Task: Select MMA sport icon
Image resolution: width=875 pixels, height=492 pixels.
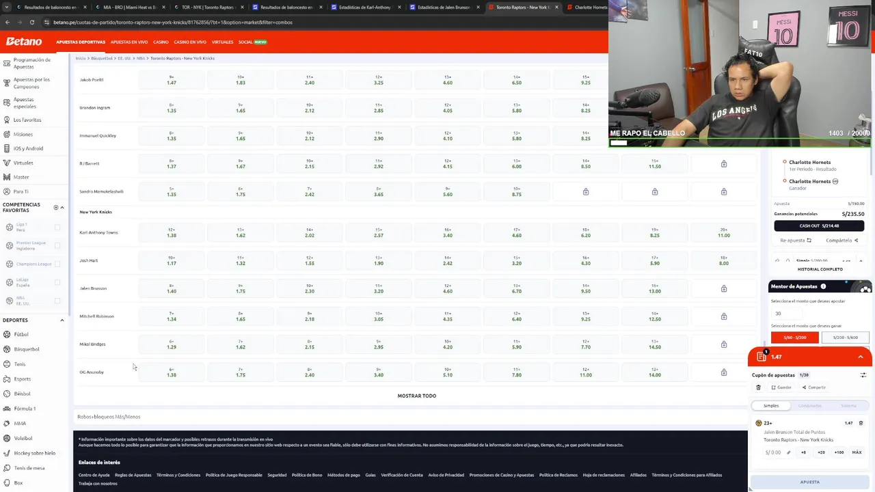Action: coord(7,423)
